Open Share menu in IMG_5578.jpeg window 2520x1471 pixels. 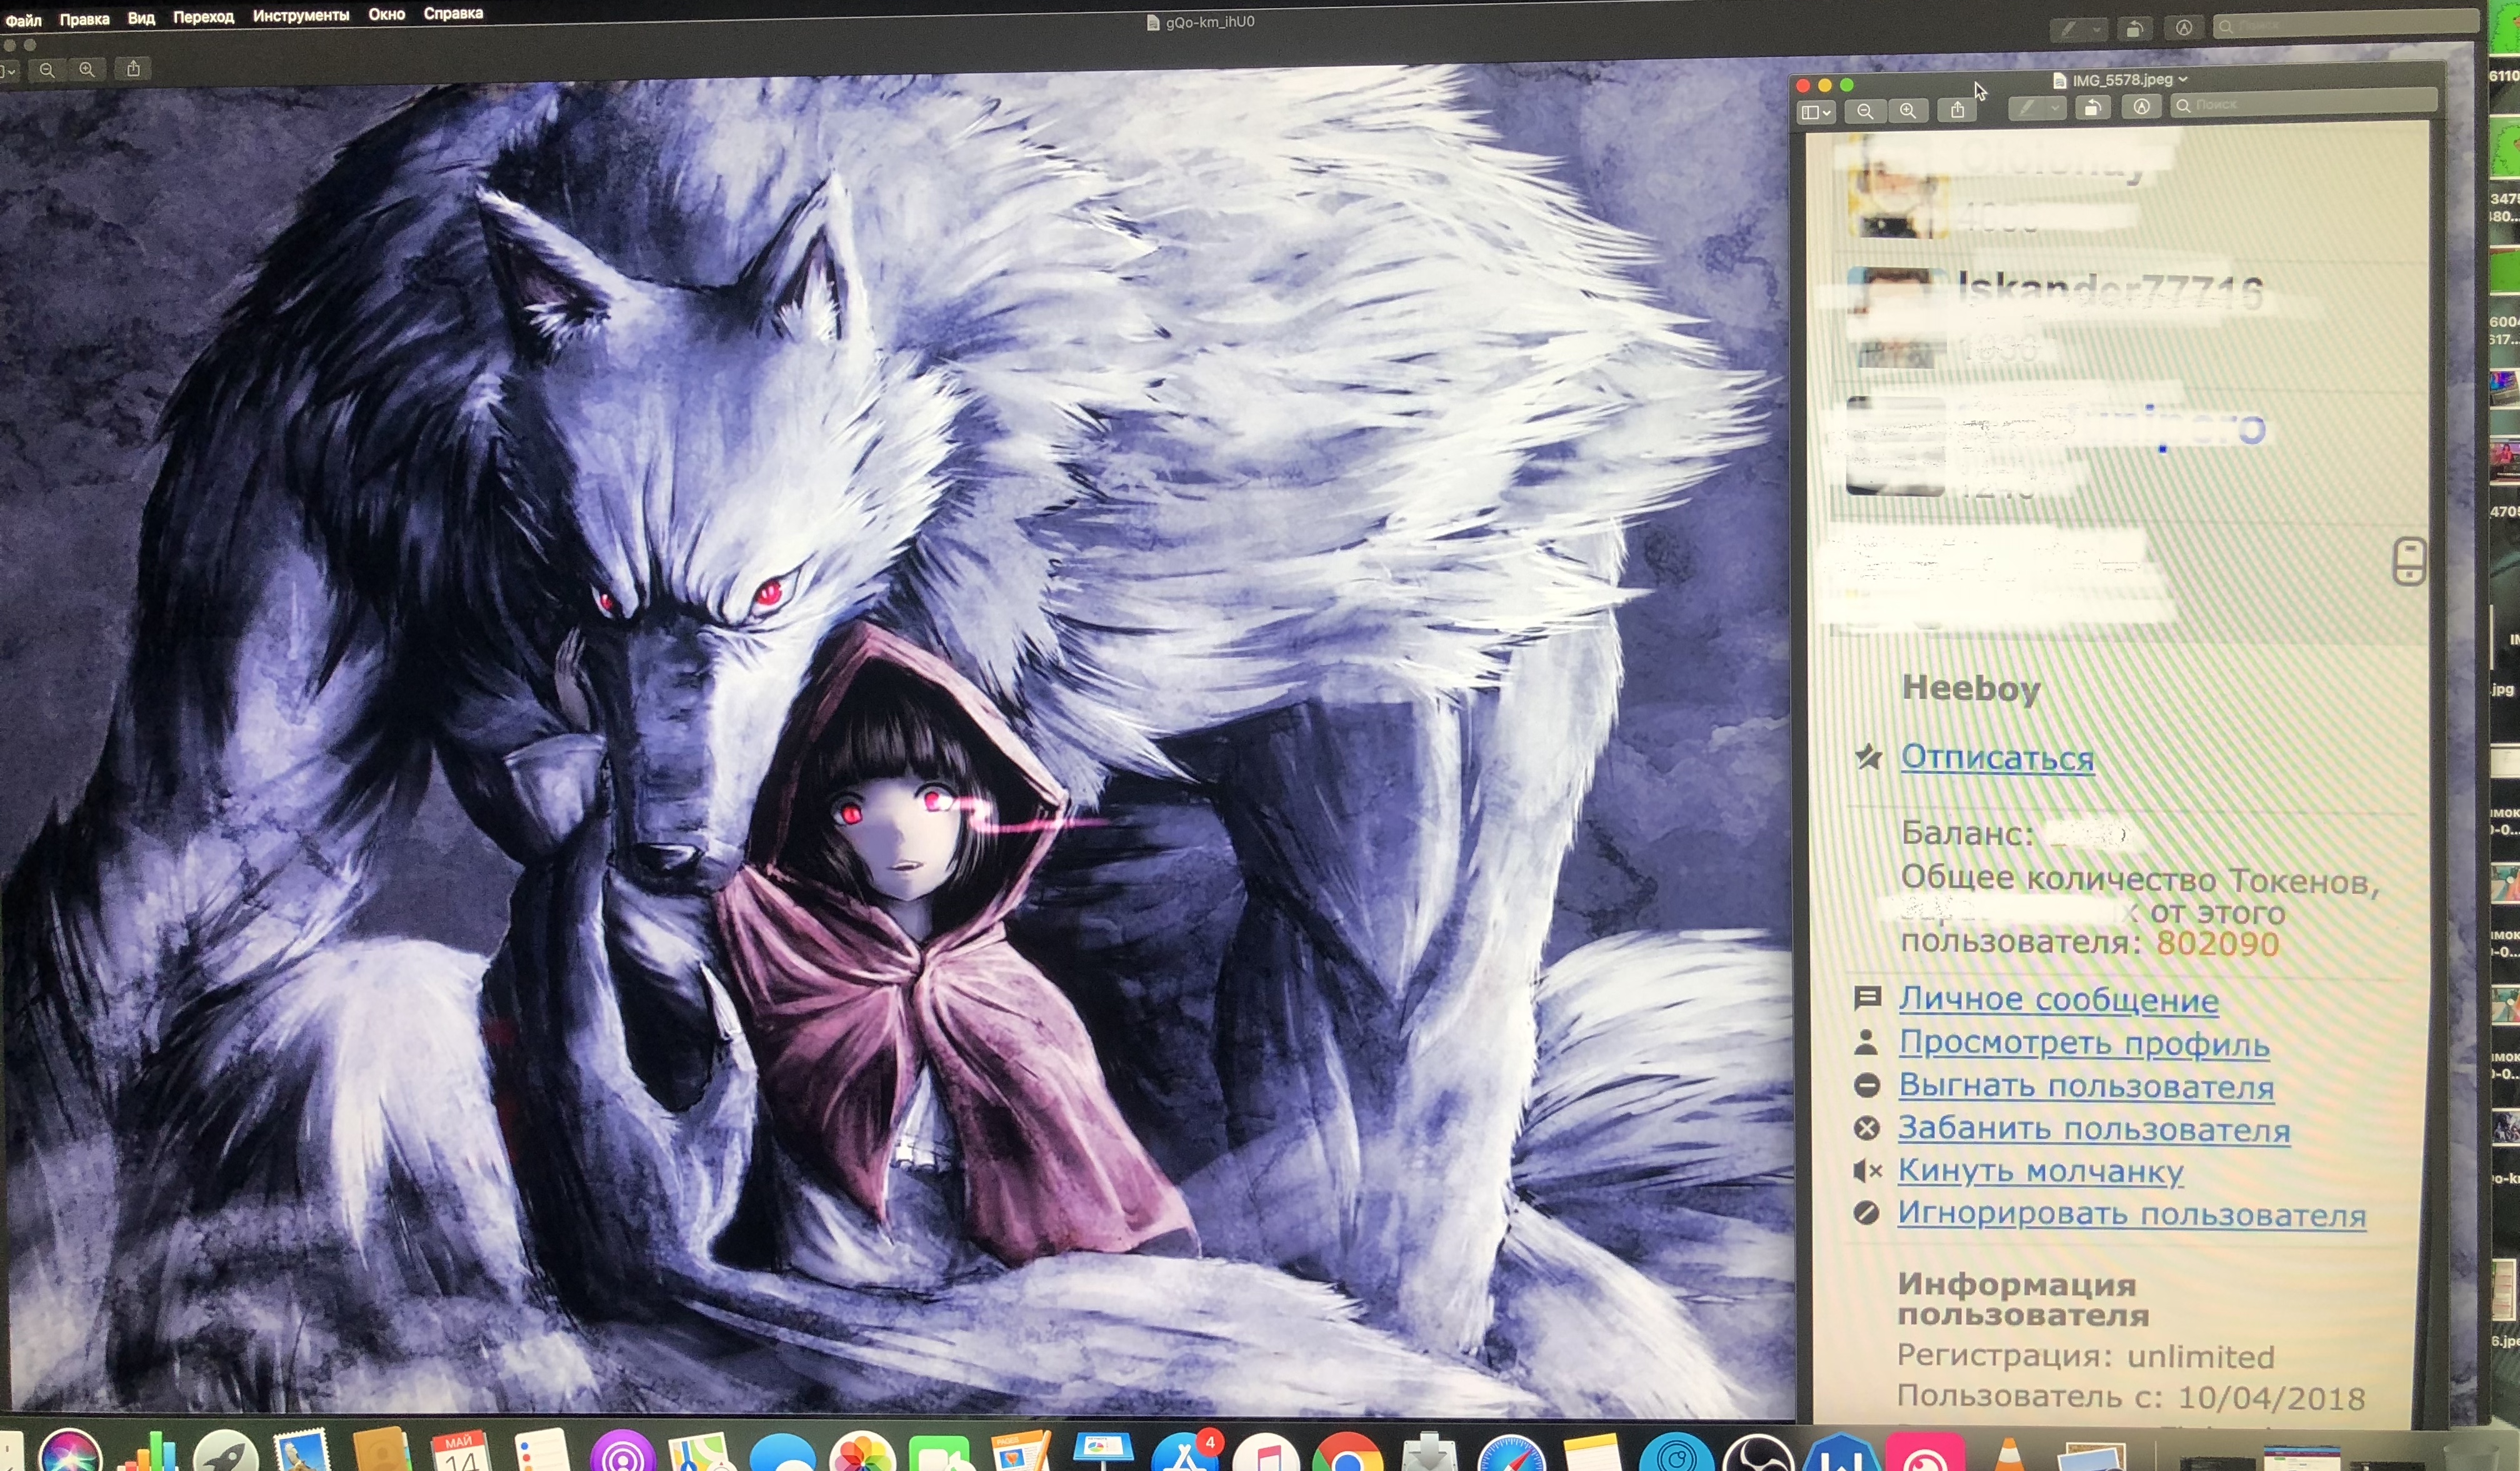pyautogui.click(x=1957, y=111)
